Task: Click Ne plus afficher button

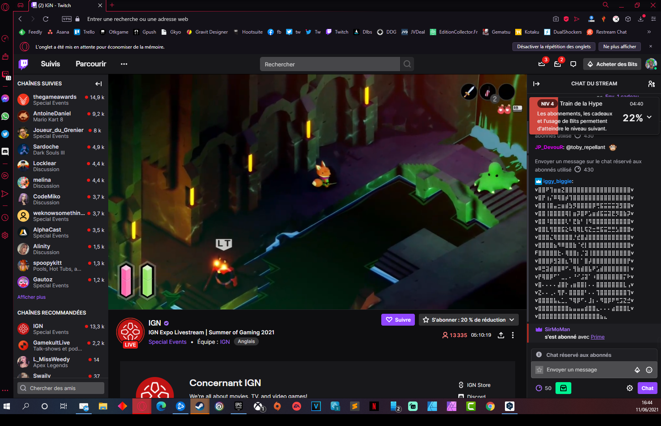Action: pyautogui.click(x=620, y=47)
